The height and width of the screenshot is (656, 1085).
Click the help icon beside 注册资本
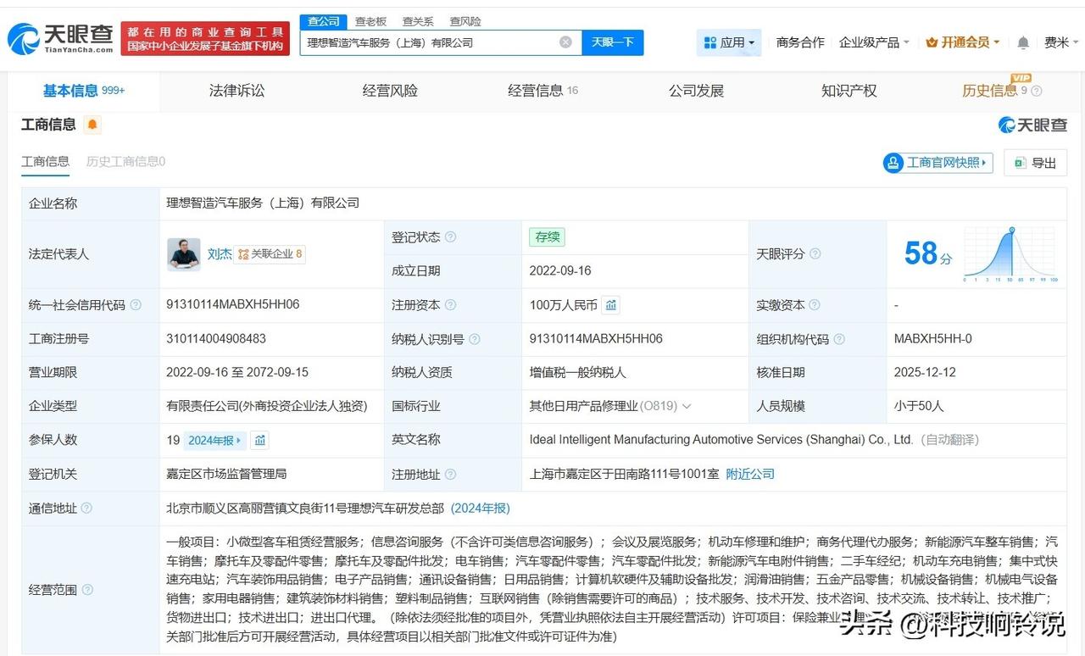(x=450, y=305)
